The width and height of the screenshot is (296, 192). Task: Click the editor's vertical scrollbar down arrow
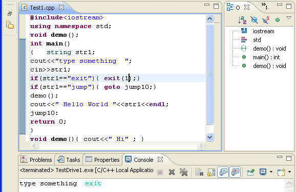pyautogui.click(x=210, y=137)
